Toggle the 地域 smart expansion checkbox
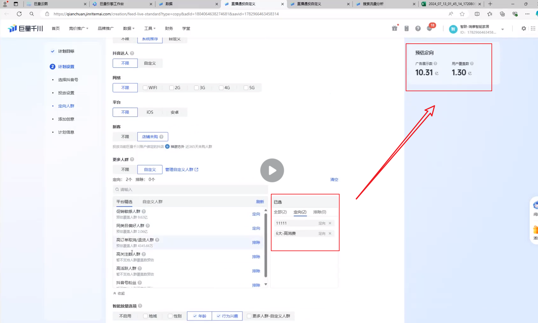 point(145,316)
